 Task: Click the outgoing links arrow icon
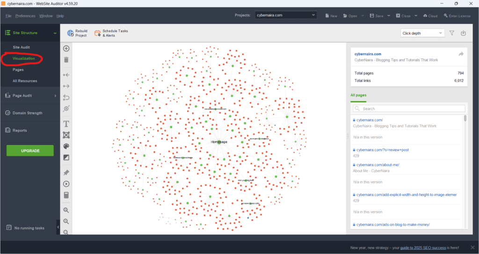click(66, 86)
